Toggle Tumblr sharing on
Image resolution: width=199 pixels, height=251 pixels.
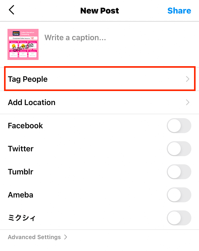[179, 172]
